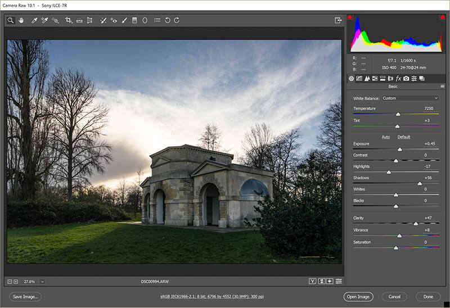Open the Camera Calibration panel tab
450x308 pixels.
pos(406,78)
